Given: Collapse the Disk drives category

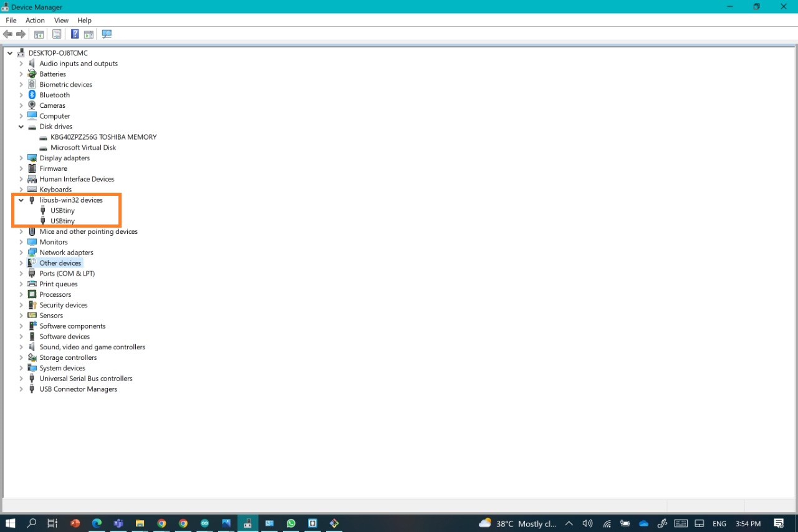Looking at the screenshot, I should [21, 127].
